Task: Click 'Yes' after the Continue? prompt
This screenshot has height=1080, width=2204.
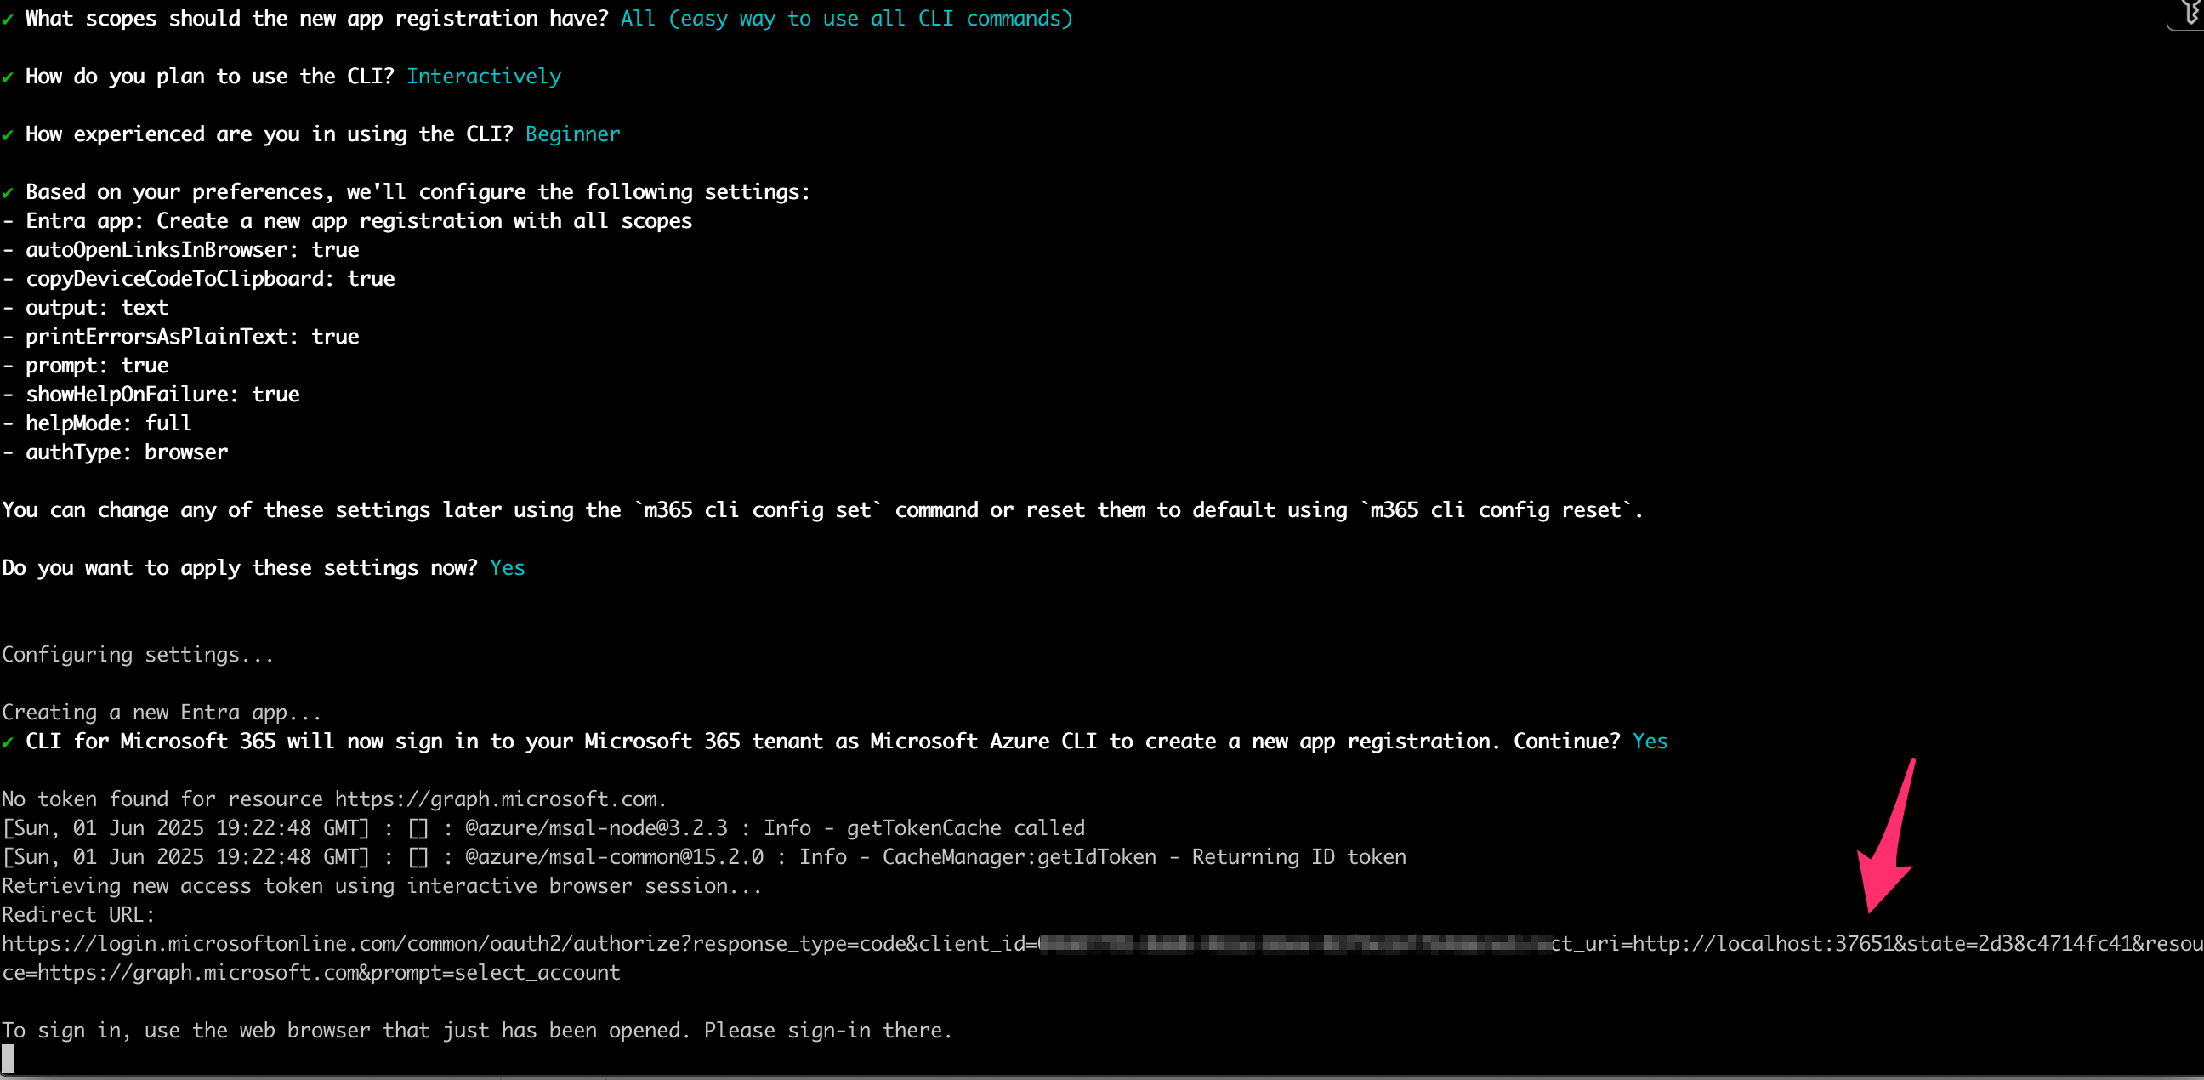Action: [1650, 741]
